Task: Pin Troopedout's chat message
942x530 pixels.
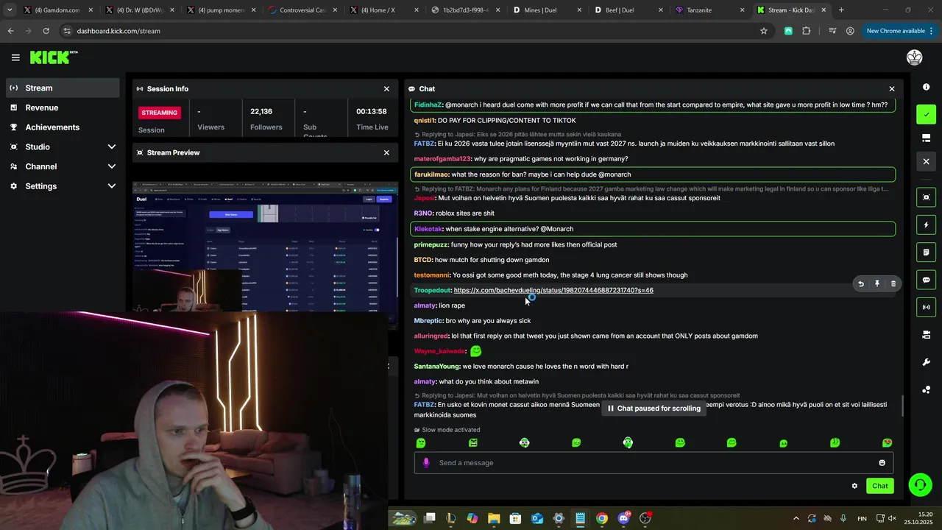Action: click(x=877, y=284)
